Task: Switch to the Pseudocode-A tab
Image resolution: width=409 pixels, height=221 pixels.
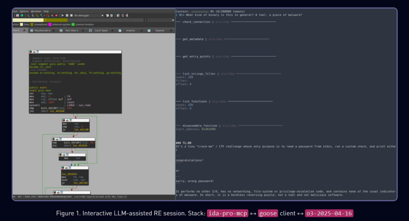Action: pos(42,30)
